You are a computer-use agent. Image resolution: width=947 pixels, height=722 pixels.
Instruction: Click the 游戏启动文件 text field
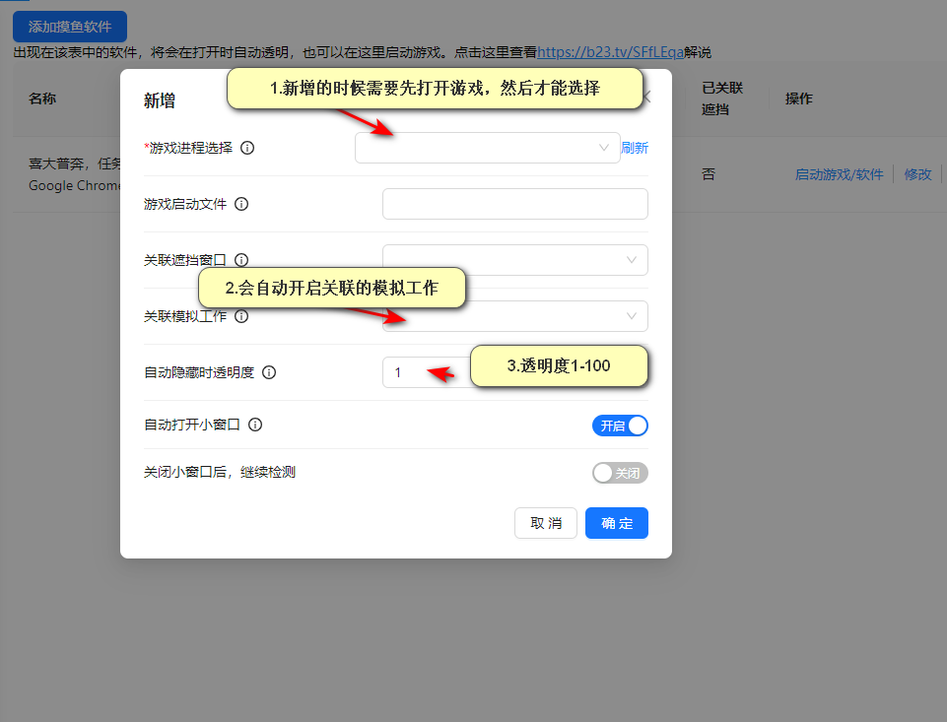[x=514, y=204]
